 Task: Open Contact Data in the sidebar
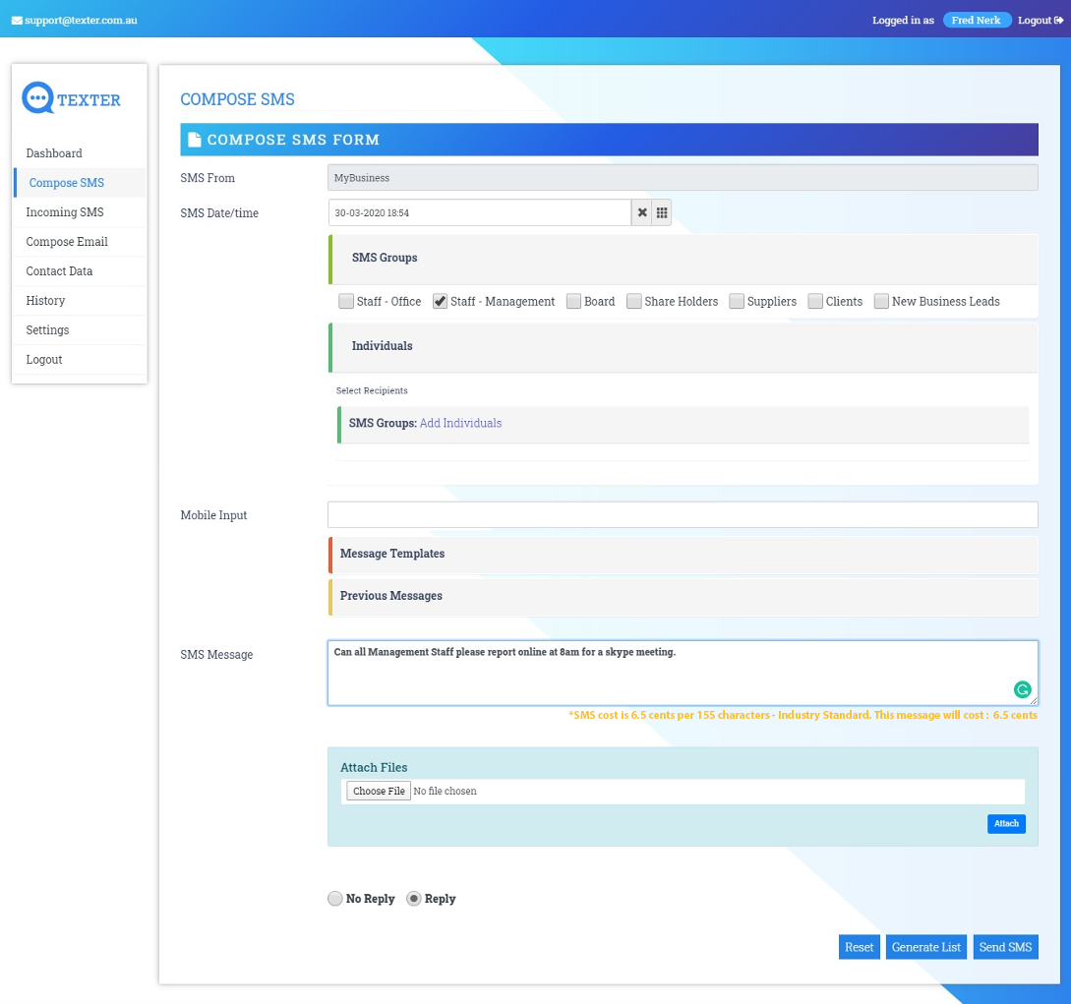point(80,270)
